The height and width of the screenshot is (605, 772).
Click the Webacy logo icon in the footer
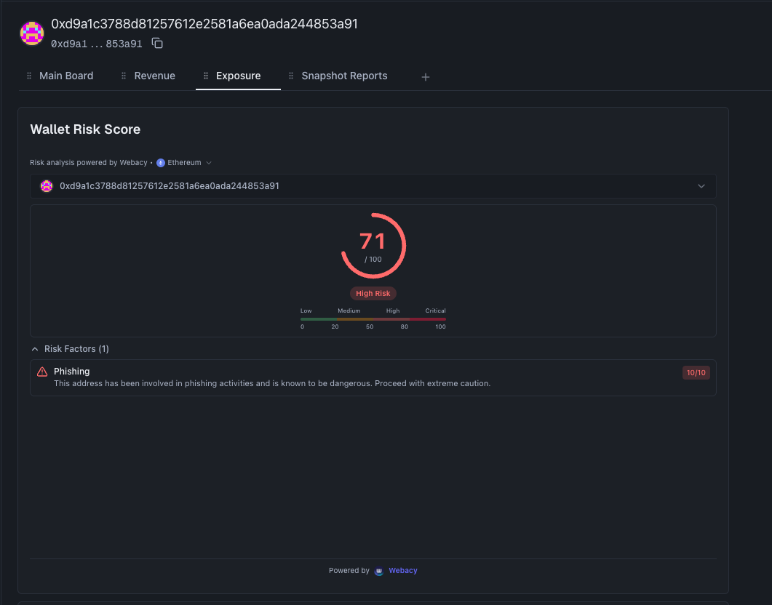pos(378,571)
